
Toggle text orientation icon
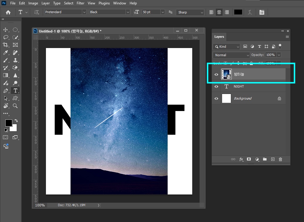tap(37, 12)
